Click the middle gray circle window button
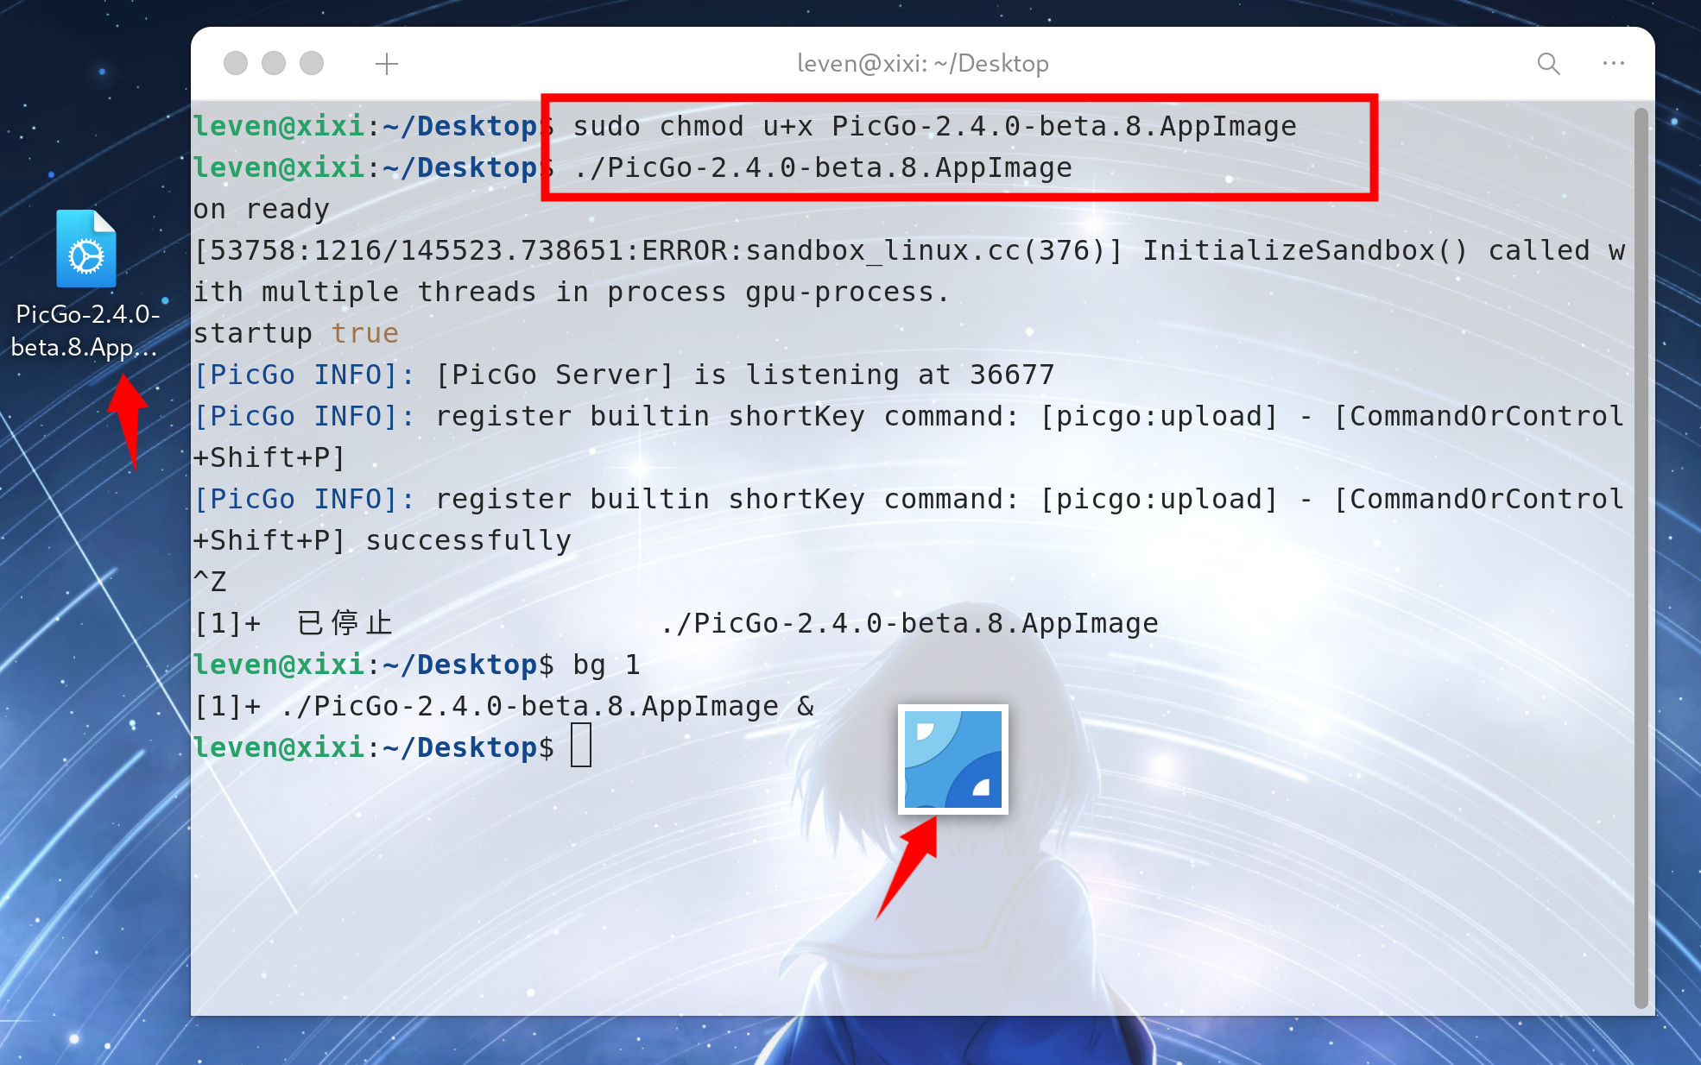 click(x=274, y=64)
